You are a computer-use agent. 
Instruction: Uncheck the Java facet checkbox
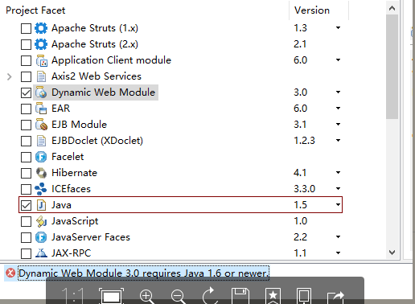click(26, 205)
